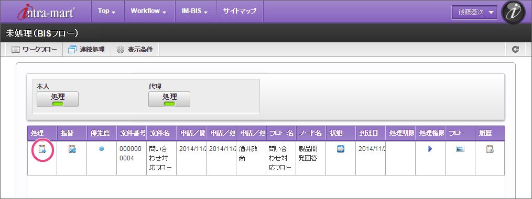Sort by the 振替 column header
Image resolution: width=532 pixels, height=199 pixels.
(x=72, y=133)
